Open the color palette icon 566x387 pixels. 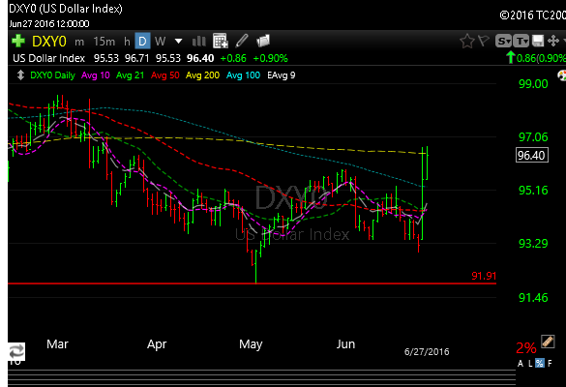562,75
